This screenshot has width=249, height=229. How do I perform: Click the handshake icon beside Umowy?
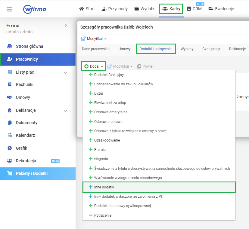[10, 97]
